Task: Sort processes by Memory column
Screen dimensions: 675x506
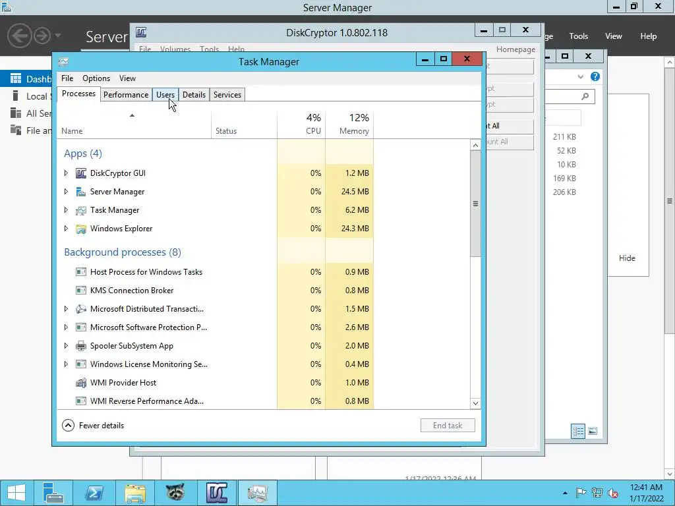Action: pos(349,125)
